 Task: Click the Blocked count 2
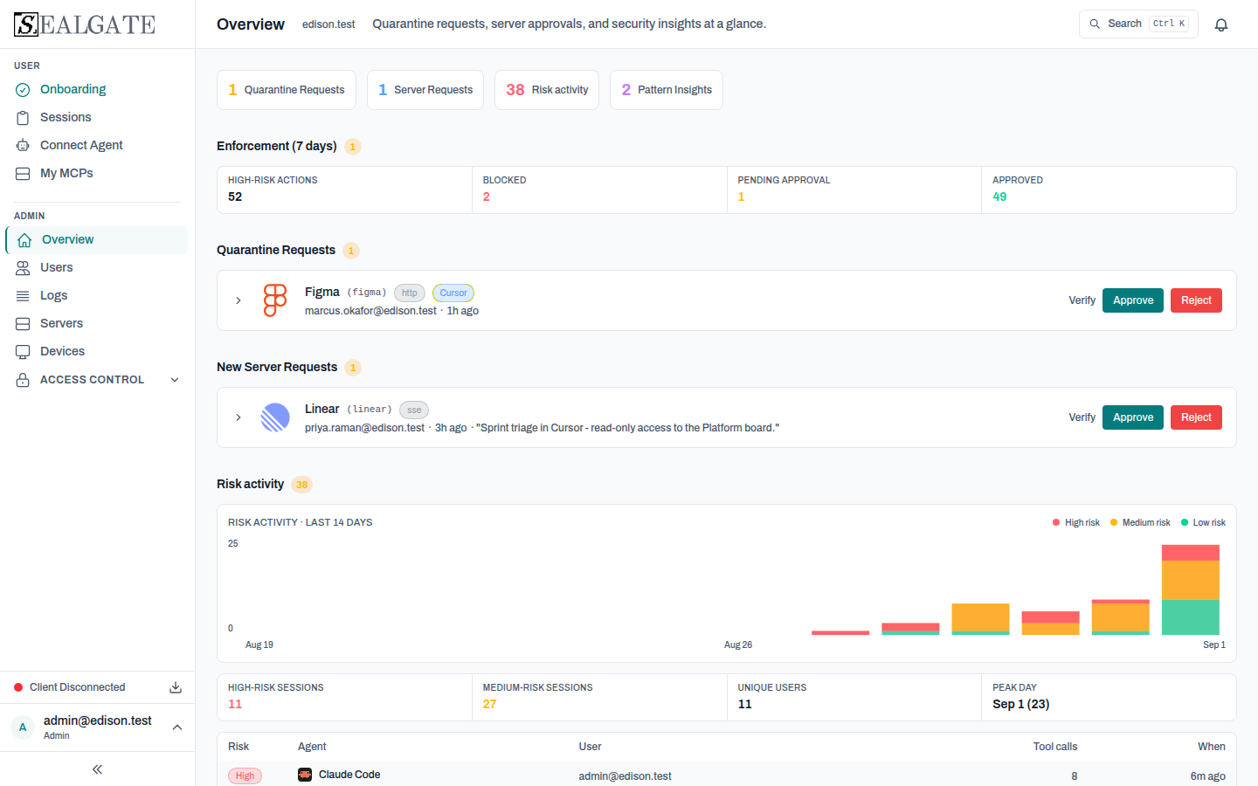(487, 196)
